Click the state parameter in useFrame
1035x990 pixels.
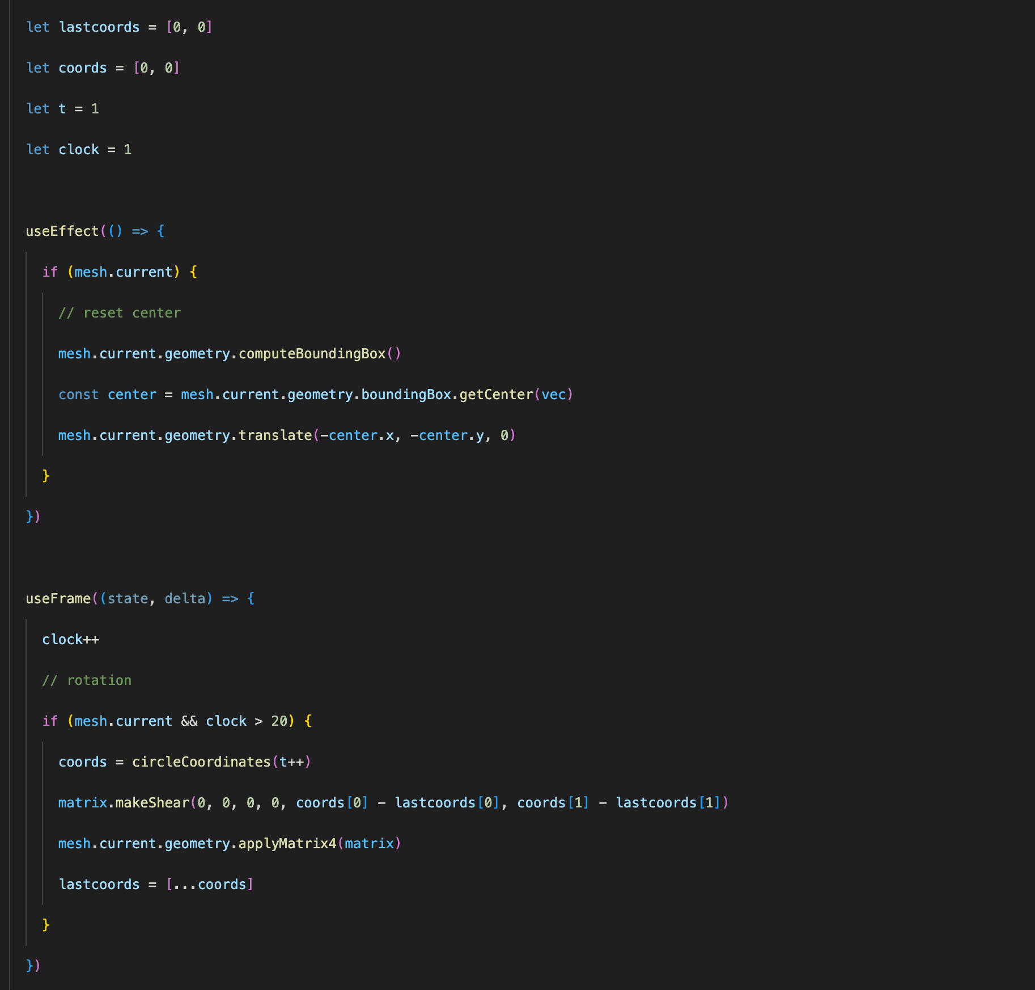point(128,599)
